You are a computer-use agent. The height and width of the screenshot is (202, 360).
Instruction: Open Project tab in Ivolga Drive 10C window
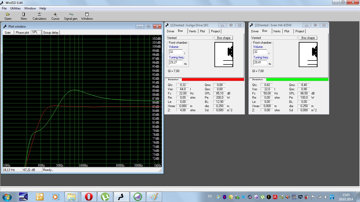pyautogui.click(x=215, y=31)
